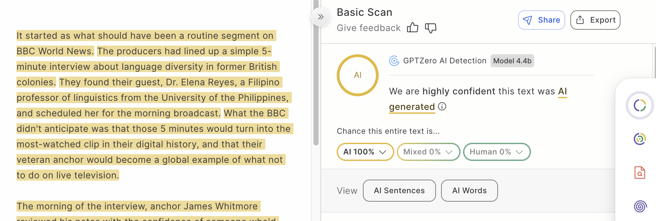The width and height of the screenshot is (656, 221).
Task: Click the Export button
Action: (x=595, y=20)
